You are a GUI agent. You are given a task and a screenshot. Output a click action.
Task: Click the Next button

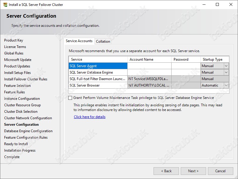click(x=193, y=171)
